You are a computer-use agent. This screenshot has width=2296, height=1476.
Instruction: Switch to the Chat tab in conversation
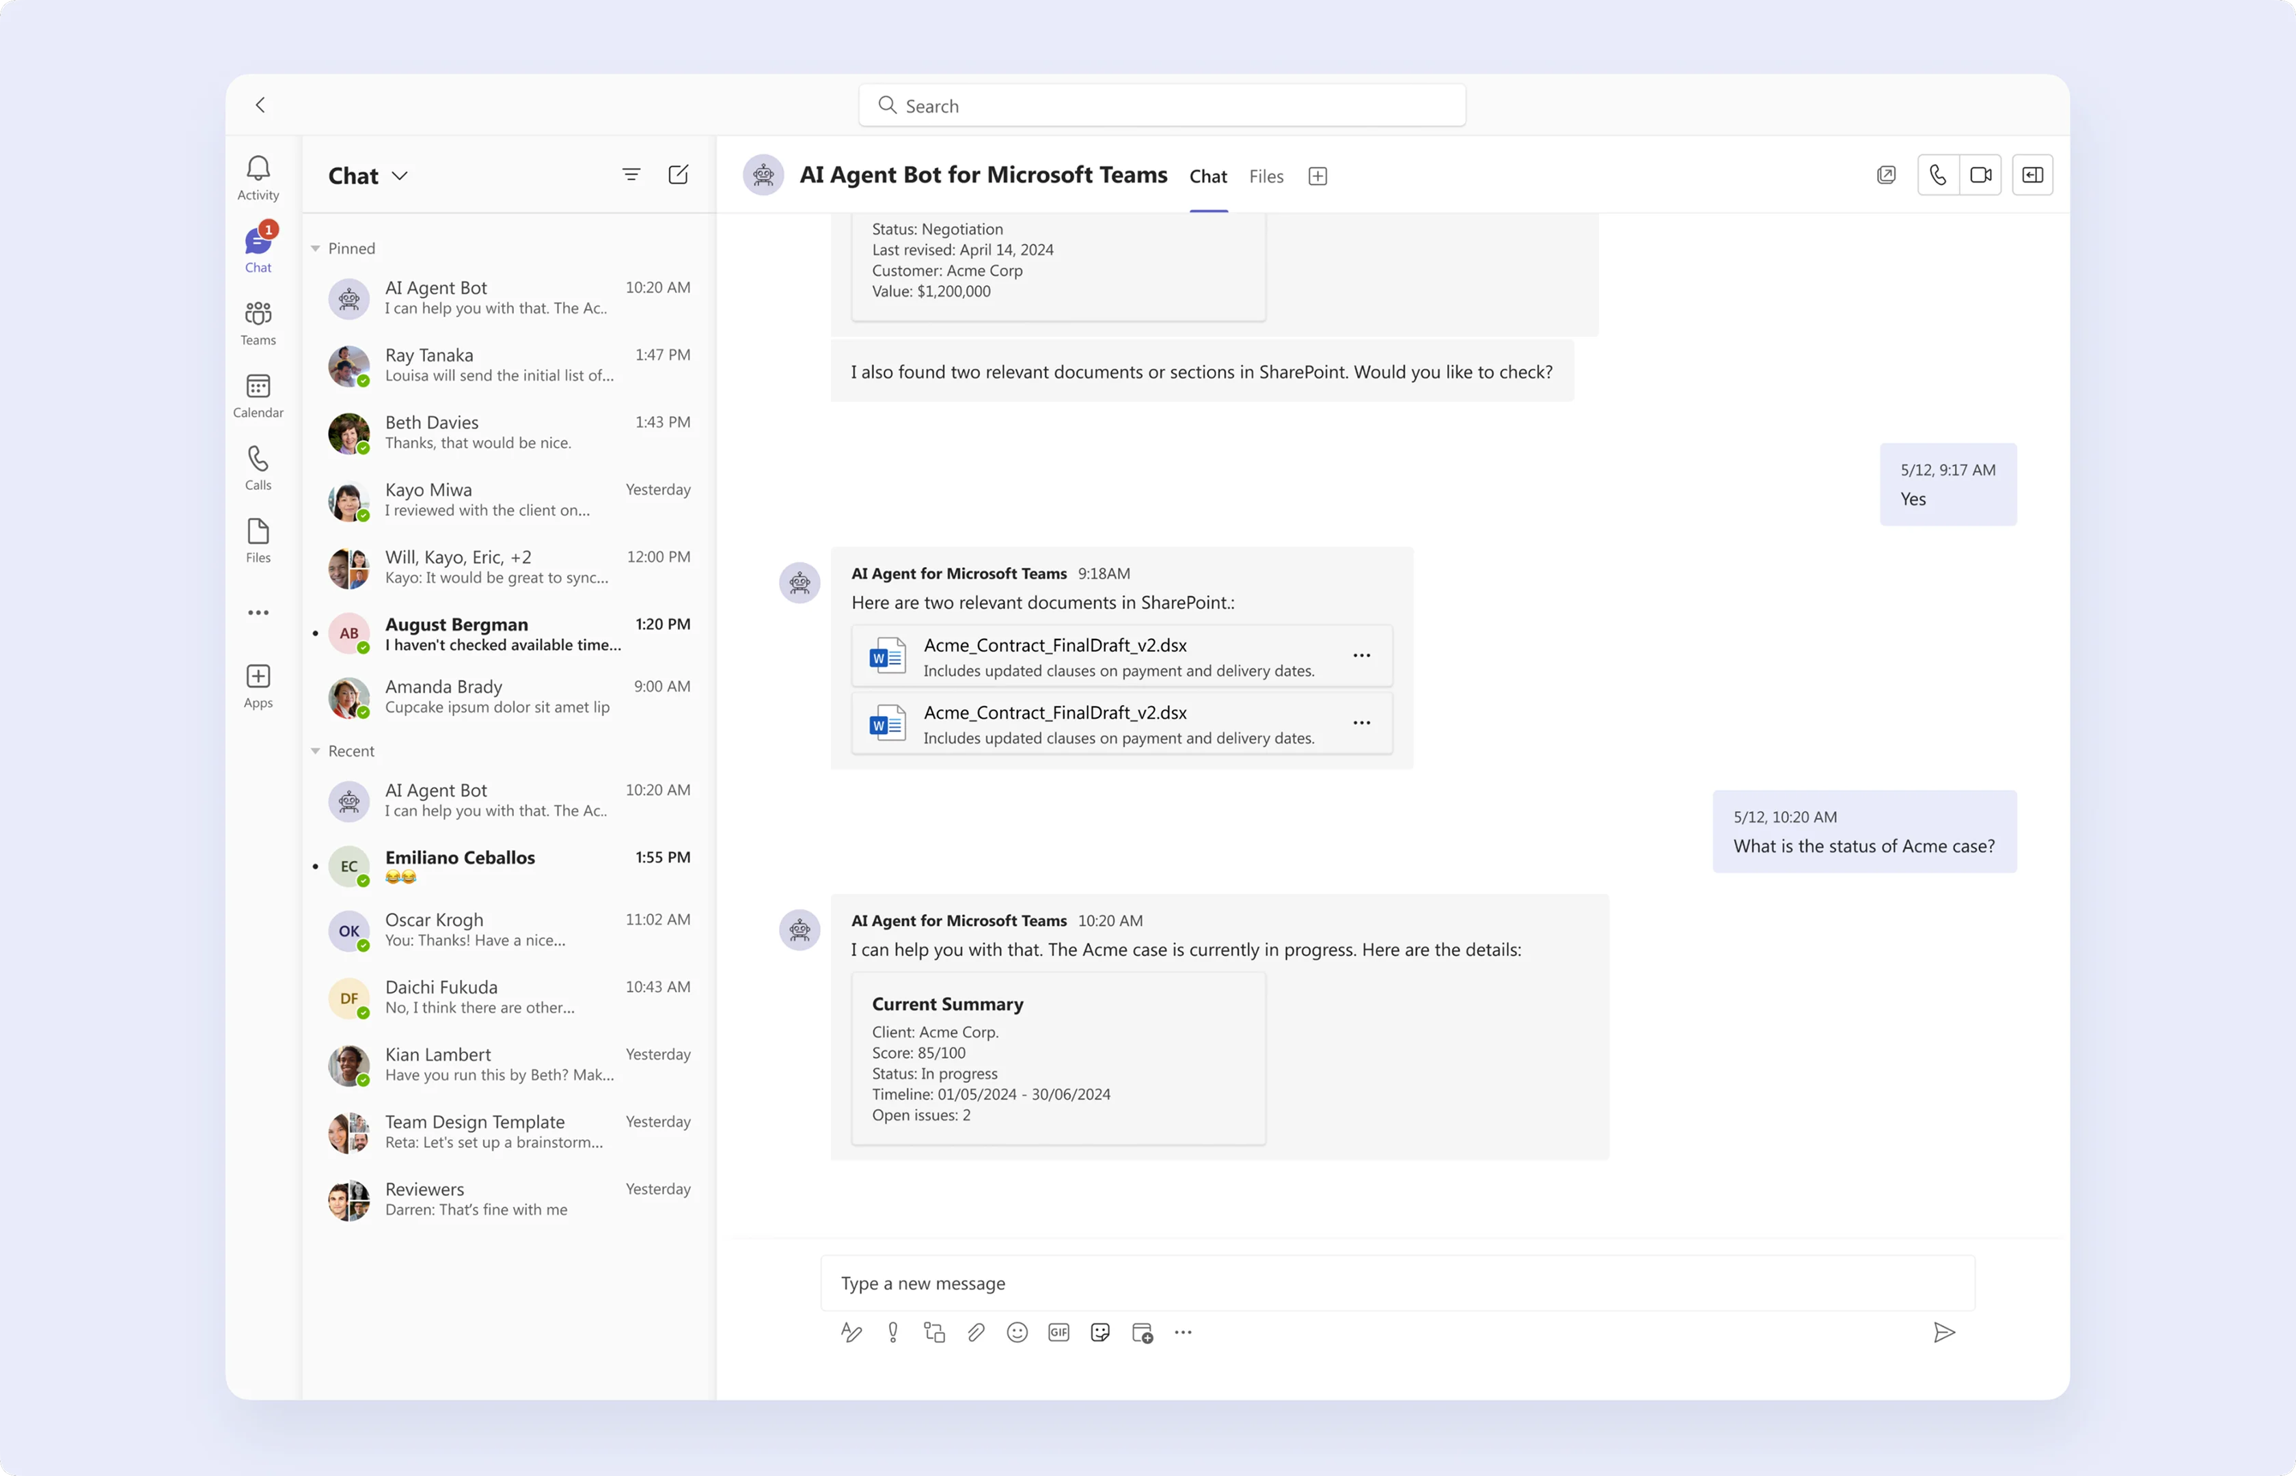point(1208,176)
